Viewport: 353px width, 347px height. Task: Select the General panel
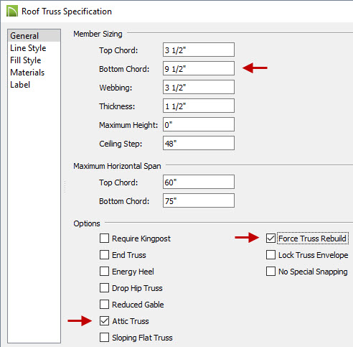pos(34,36)
